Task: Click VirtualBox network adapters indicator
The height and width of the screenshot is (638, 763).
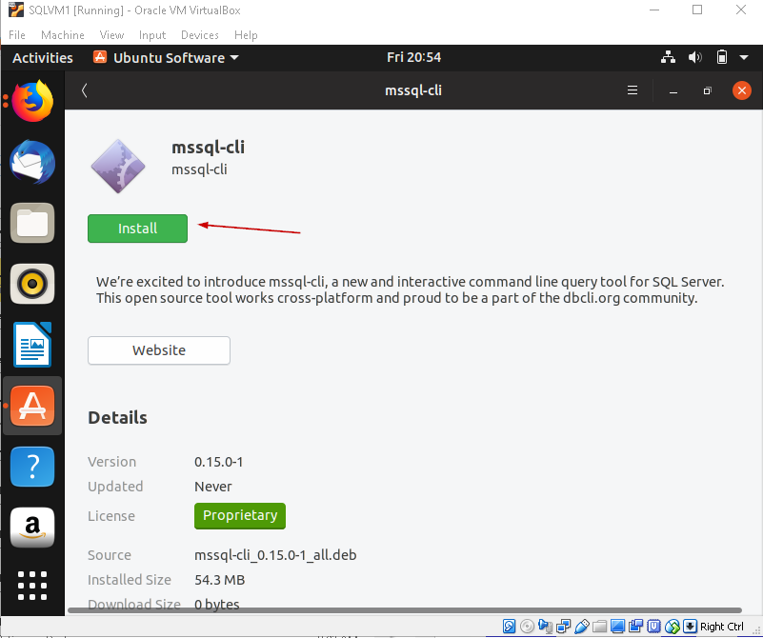Action: pyautogui.click(x=564, y=627)
